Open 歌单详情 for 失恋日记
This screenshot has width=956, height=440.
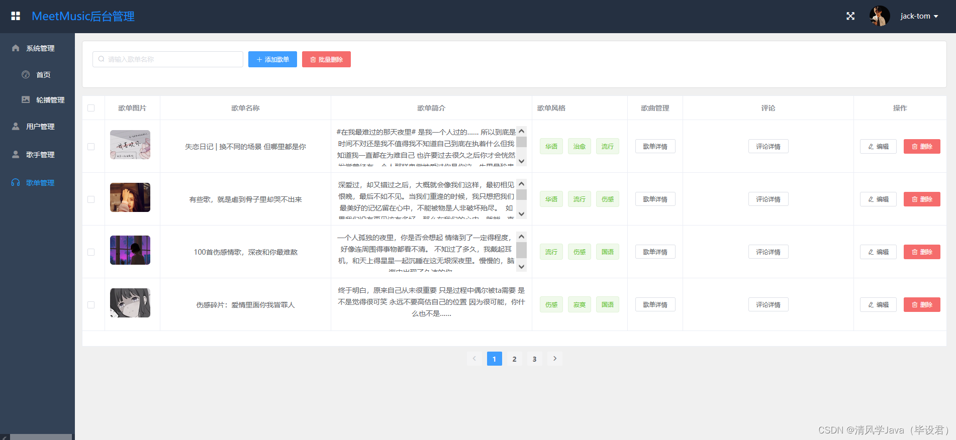[x=655, y=146]
